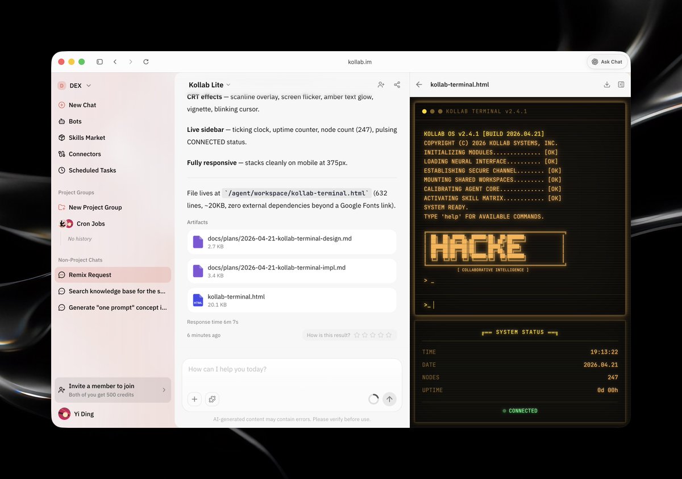This screenshot has width=682, height=479.
Task: Click the kollab.im address field
Action: 360,61
